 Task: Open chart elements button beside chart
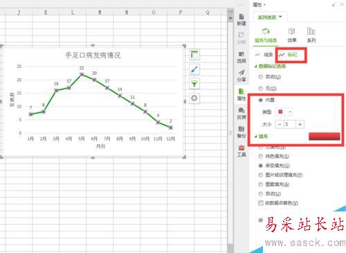click(194, 55)
